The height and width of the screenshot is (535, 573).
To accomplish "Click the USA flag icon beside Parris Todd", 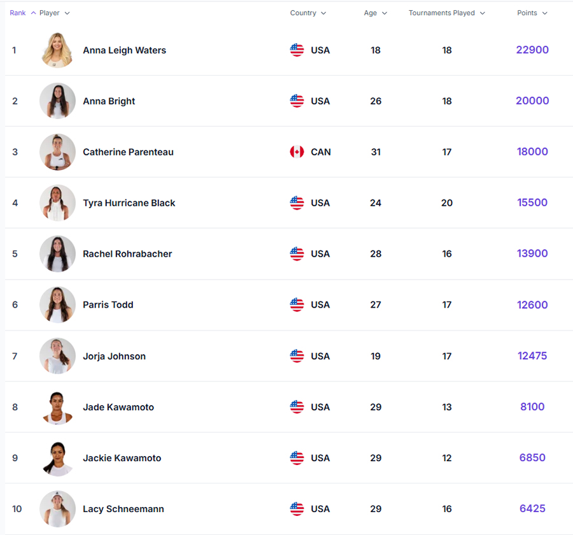I will 297,305.
